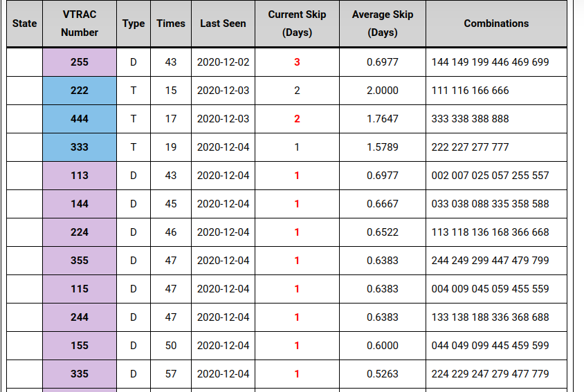
Task: Click the Current Skip (Days) header
Action: 297,24
